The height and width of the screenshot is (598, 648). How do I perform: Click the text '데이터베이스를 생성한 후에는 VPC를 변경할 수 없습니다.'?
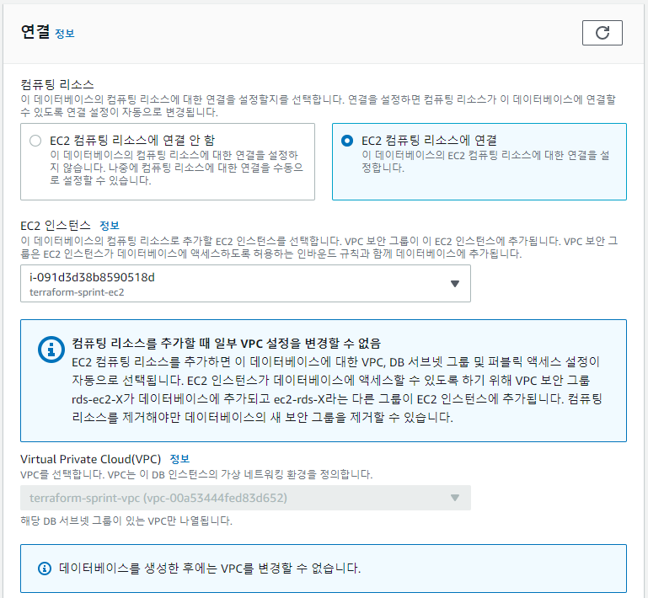click(210, 569)
